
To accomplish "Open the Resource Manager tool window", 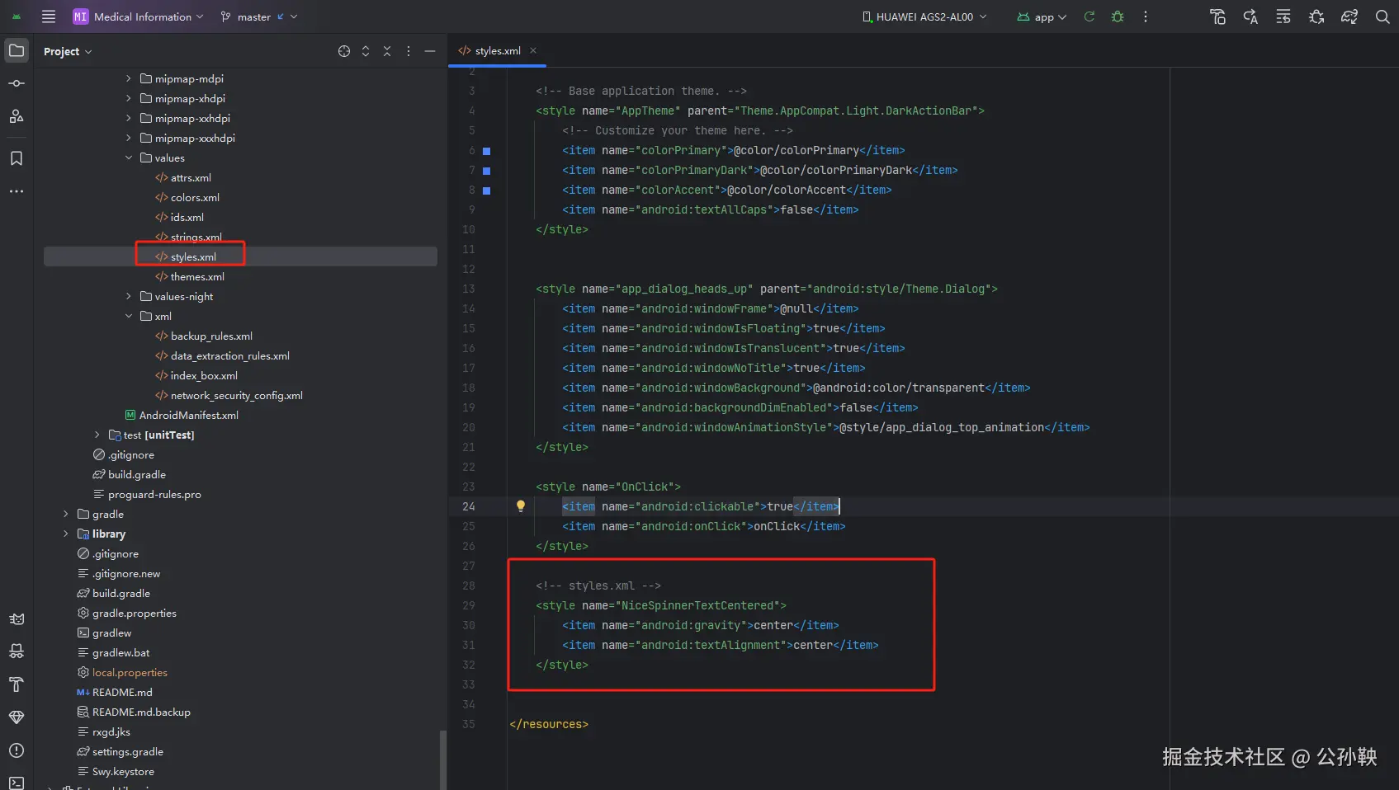I will click(x=17, y=116).
